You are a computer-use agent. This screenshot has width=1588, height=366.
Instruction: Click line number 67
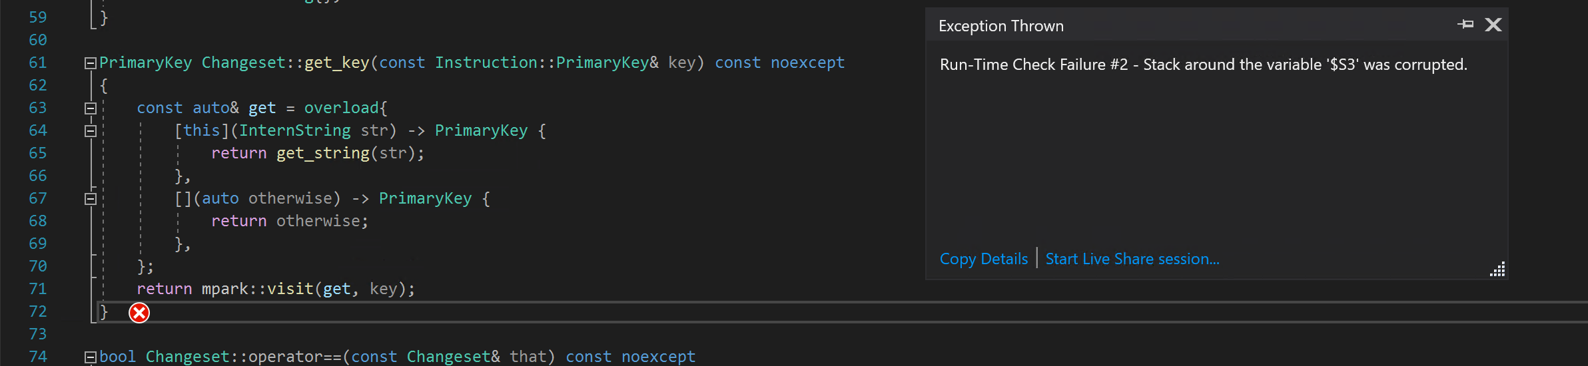click(38, 198)
